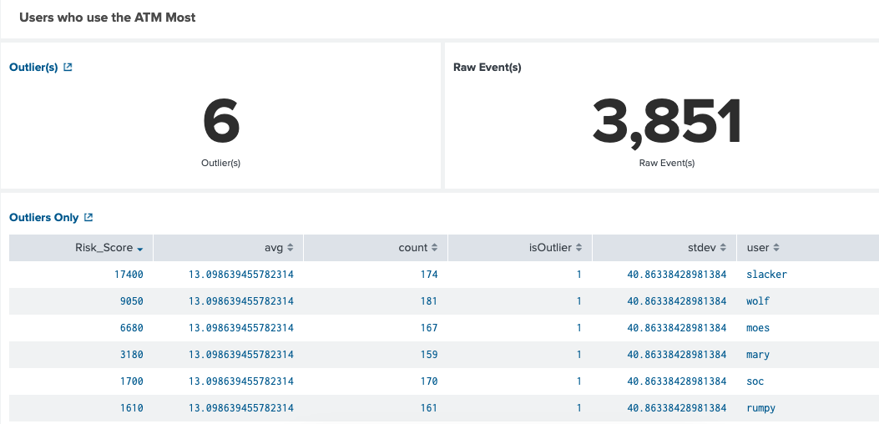Click count value 181
The image size is (879, 424).
point(429,301)
